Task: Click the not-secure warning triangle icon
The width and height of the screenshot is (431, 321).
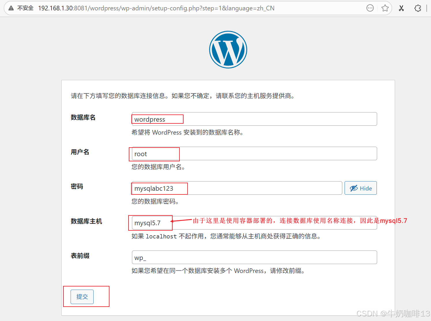Action: pyautogui.click(x=11, y=8)
